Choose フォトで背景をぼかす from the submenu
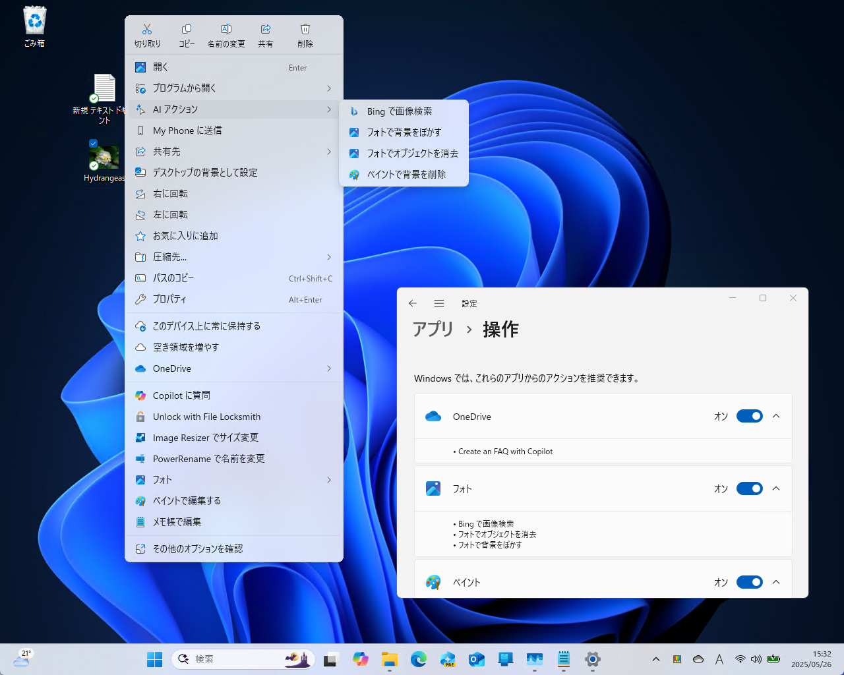 pyautogui.click(x=406, y=132)
